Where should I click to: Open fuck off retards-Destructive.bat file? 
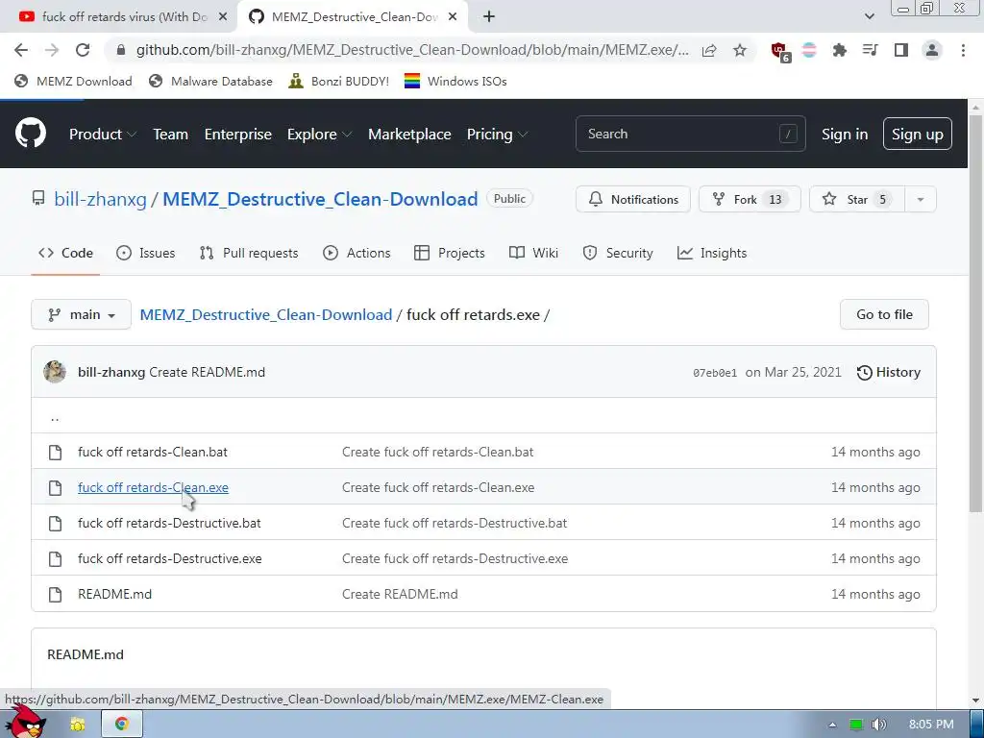point(169,524)
